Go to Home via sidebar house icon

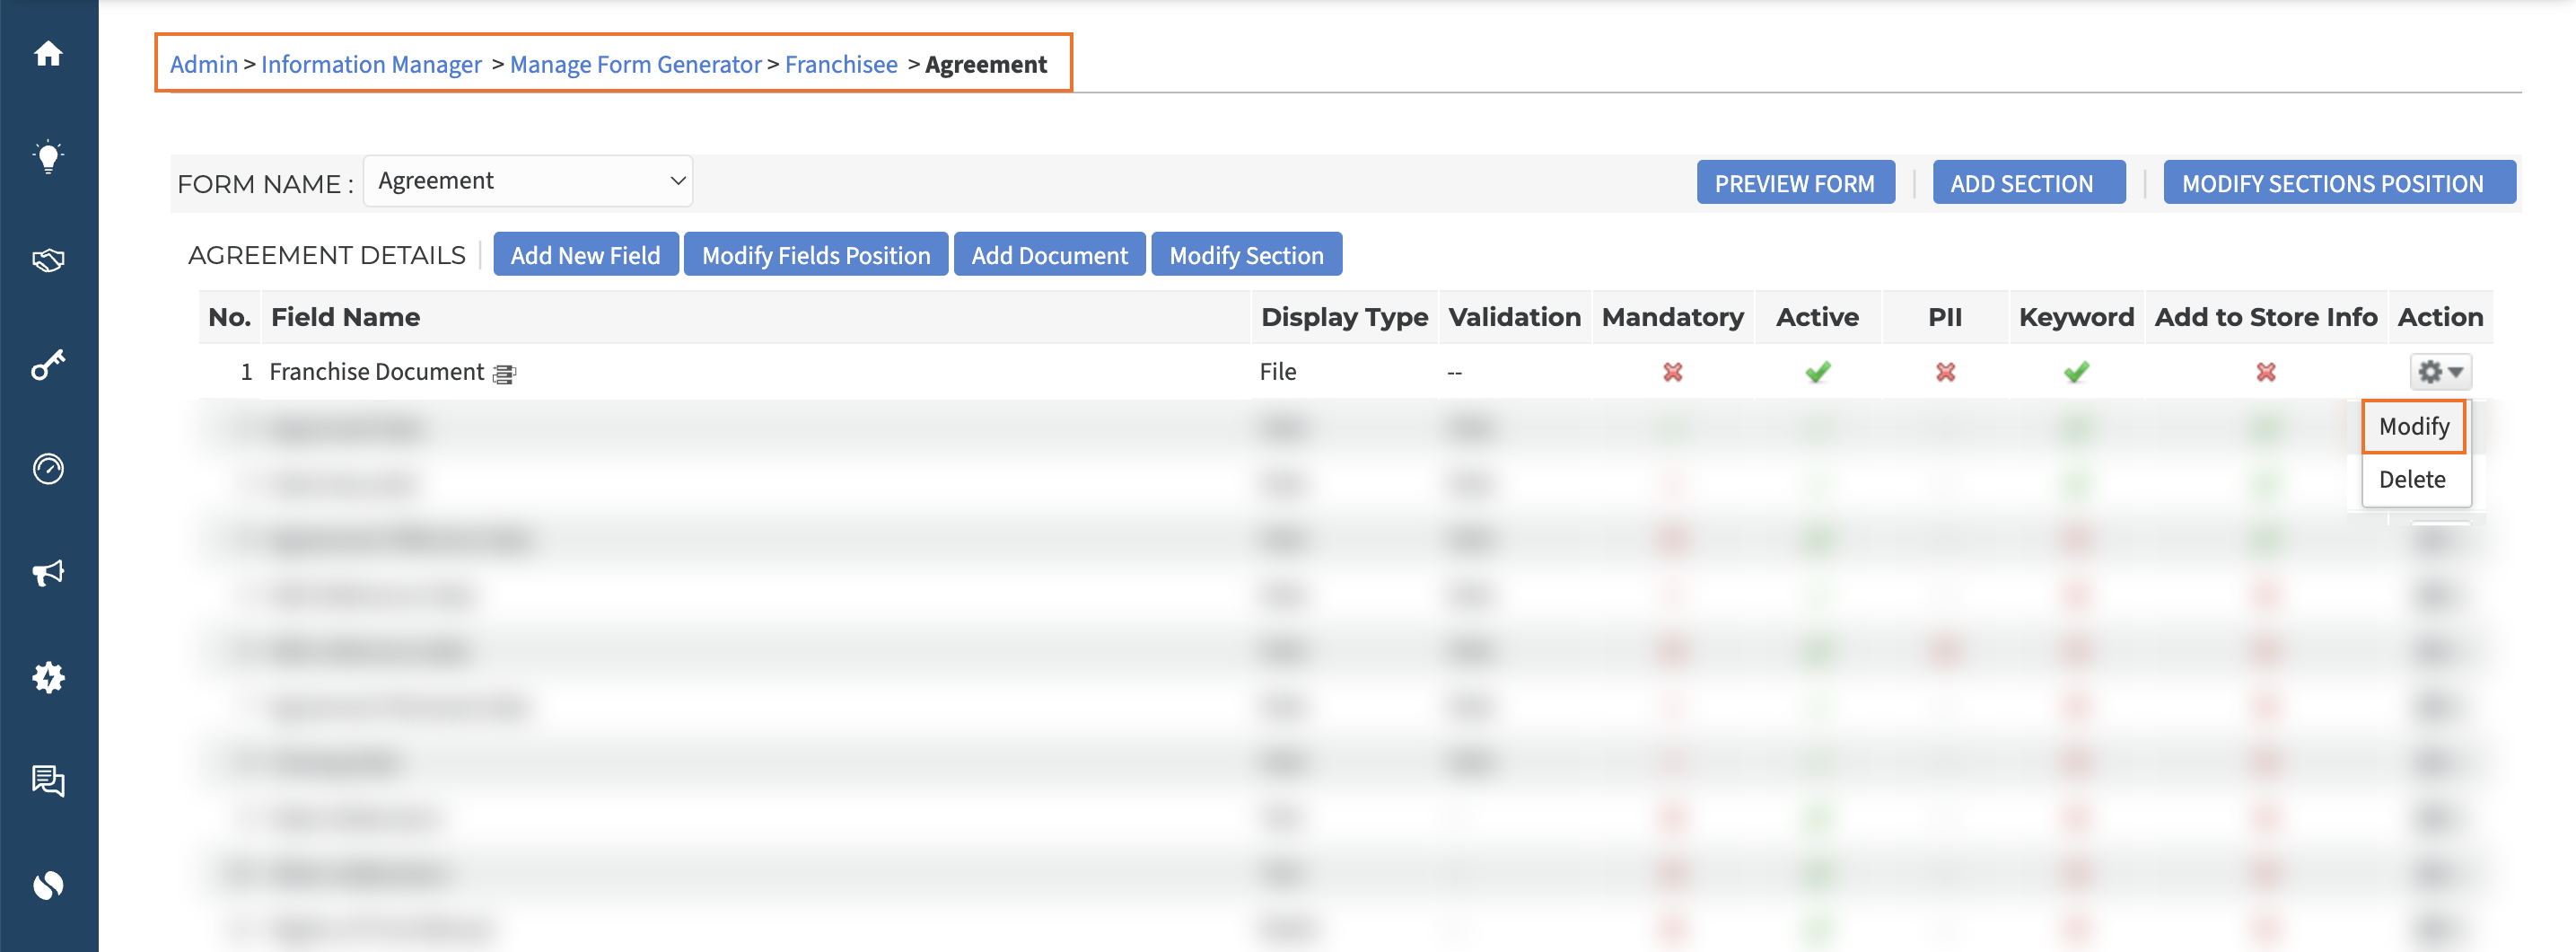pos(48,53)
